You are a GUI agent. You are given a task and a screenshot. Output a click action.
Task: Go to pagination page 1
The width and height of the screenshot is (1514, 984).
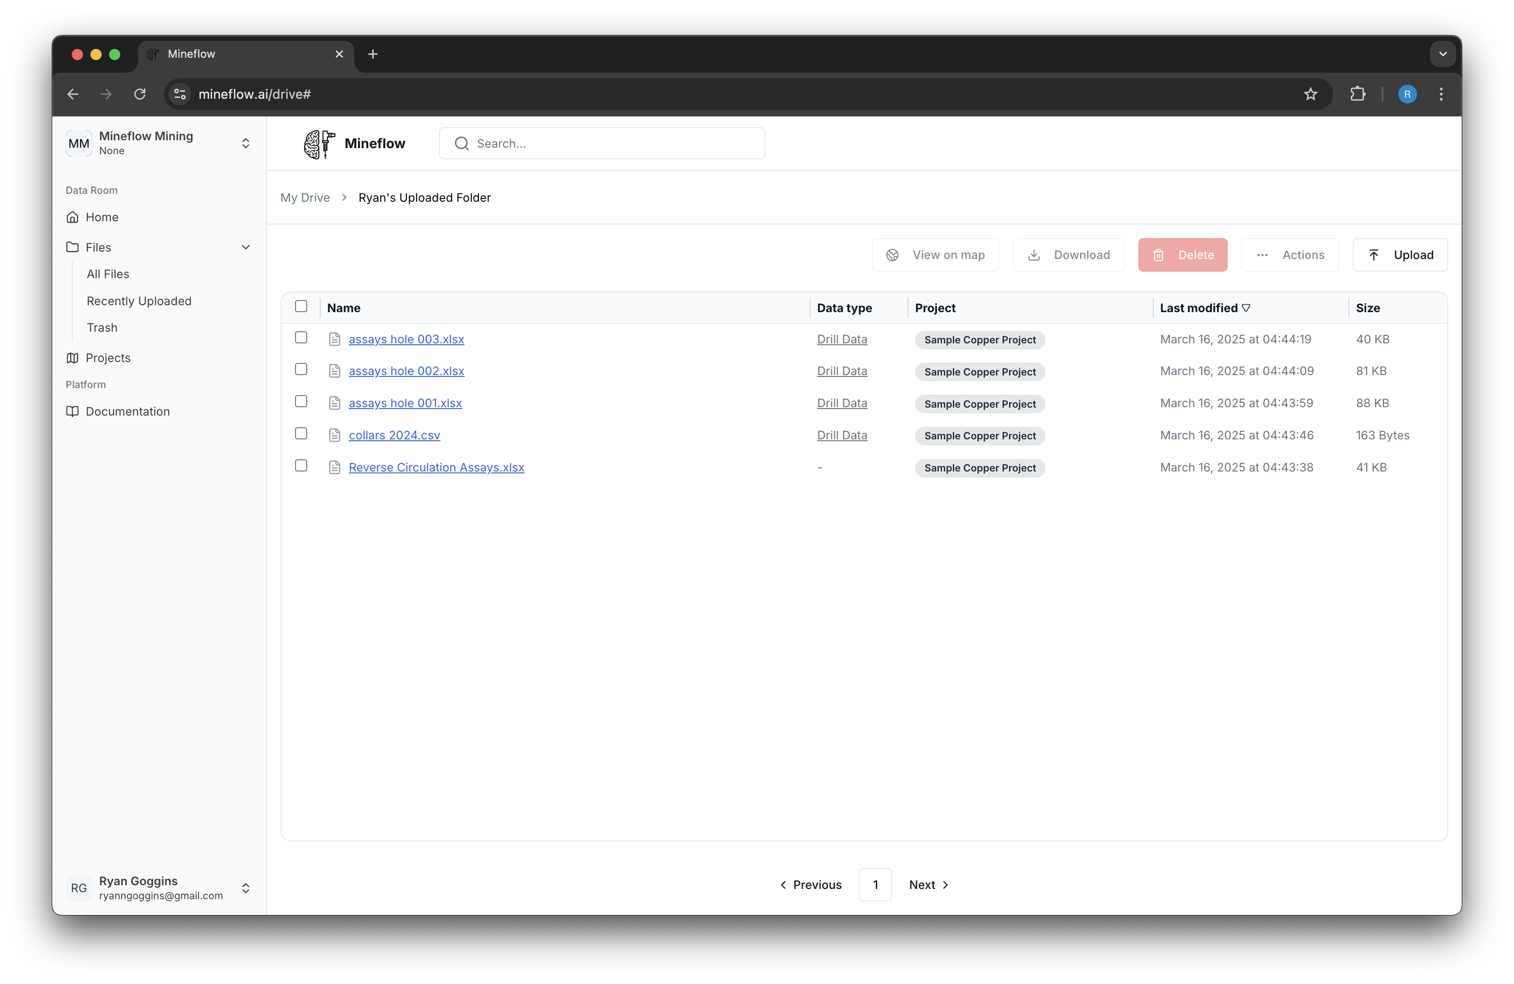click(875, 885)
